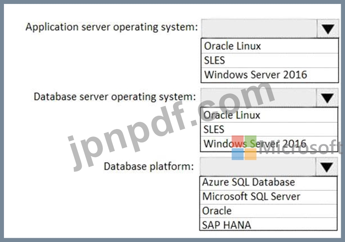Click the Application server operating system selection field

pyautogui.click(x=259, y=29)
